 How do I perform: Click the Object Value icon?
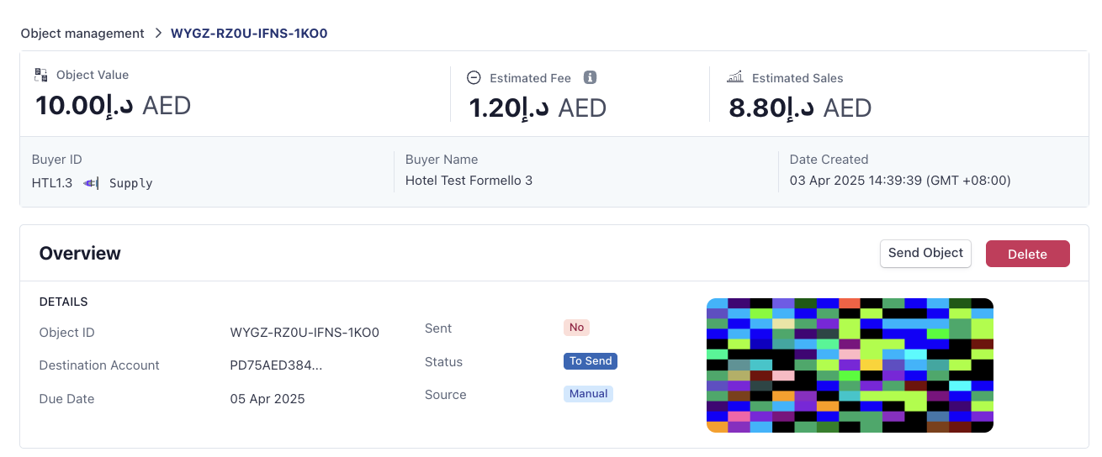[41, 75]
